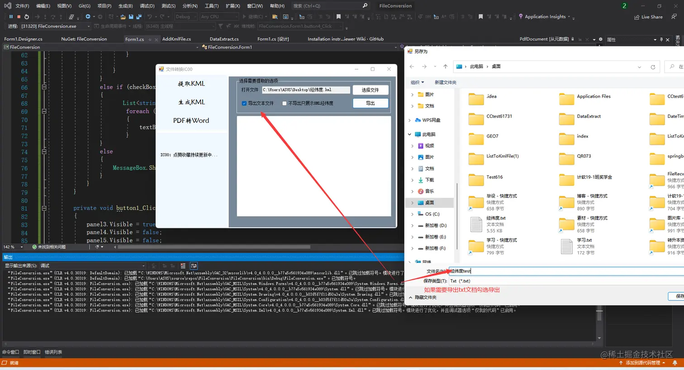Click the 搜索 (Ctrl+Q) search box
The height and width of the screenshot is (370, 684).
tap(330, 6)
